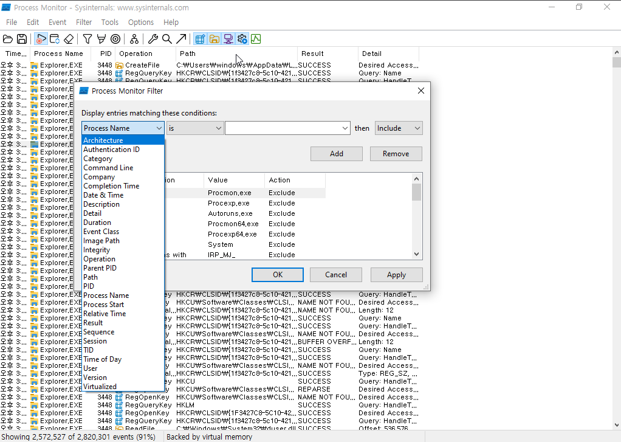Viewport: 621px width, 442px height.
Task: Open a saved log via Open icon
Action: 8,39
